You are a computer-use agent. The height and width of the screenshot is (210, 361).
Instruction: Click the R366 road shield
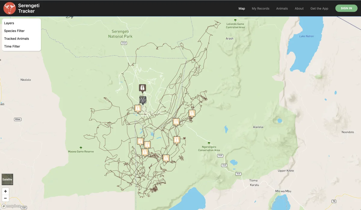click(18, 119)
